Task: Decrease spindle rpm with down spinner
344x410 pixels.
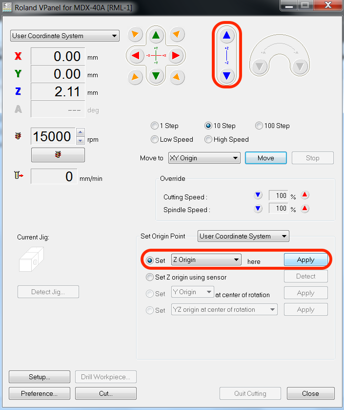Action: click(x=81, y=140)
